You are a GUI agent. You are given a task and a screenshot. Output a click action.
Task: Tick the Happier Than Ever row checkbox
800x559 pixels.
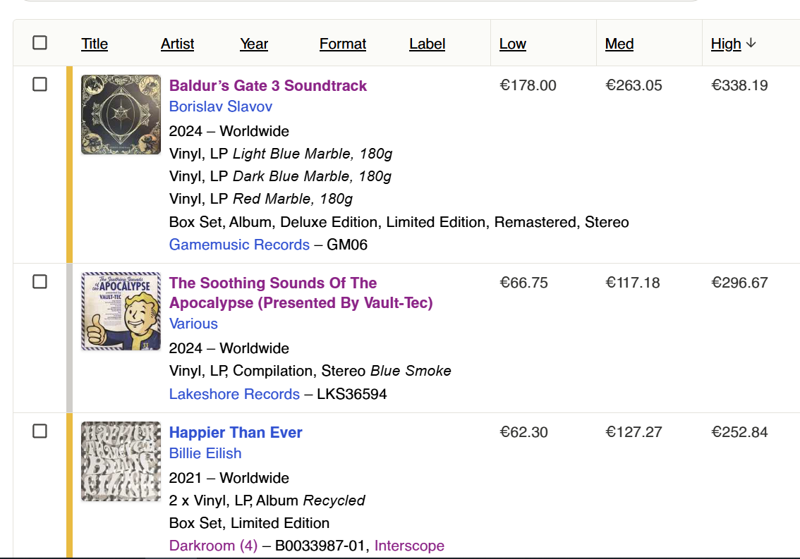pyautogui.click(x=40, y=431)
